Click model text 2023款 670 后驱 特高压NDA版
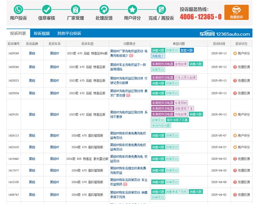 pos(87,53)
